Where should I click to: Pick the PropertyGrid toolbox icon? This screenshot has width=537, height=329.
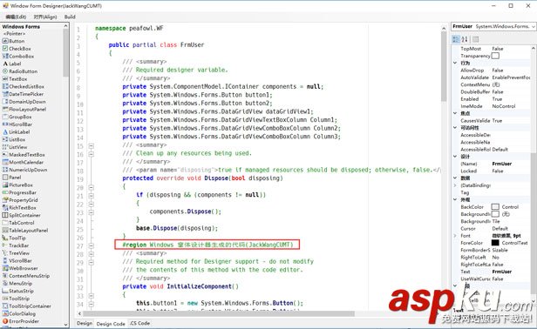pyautogui.click(x=5, y=200)
